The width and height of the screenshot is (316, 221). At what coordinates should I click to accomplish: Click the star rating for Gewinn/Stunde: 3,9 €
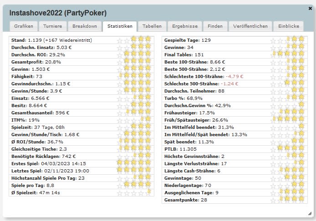tap(134, 91)
